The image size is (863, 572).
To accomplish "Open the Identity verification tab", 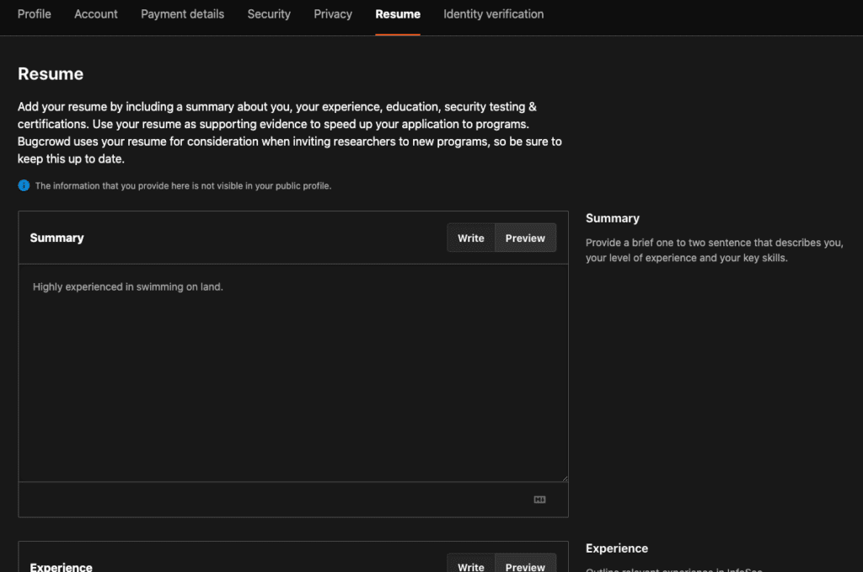I will tap(493, 14).
